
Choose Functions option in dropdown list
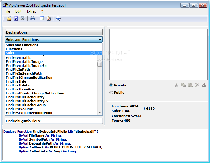(x=54, y=49)
